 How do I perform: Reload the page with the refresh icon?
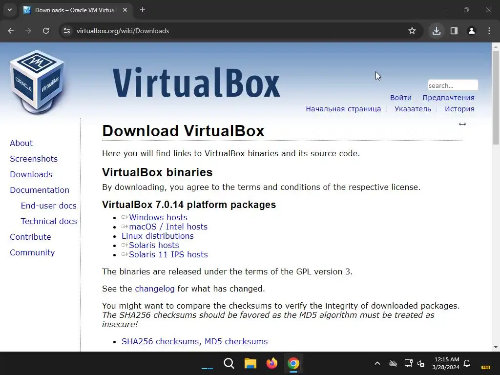[x=46, y=31]
